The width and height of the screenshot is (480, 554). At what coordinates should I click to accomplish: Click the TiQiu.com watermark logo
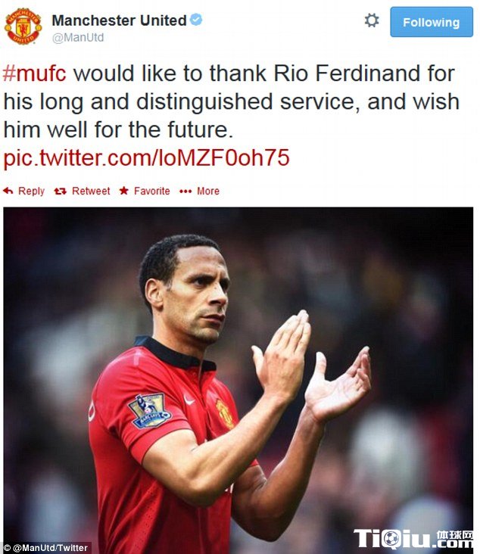click(x=413, y=538)
